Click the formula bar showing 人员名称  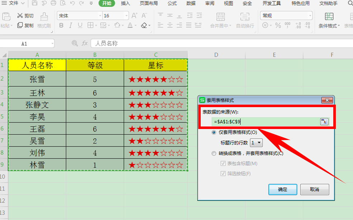pyautogui.click(x=222, y=43)
